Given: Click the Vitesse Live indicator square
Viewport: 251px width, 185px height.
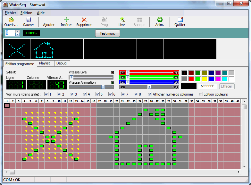Looking at the screenshot, I should [113, 72].
